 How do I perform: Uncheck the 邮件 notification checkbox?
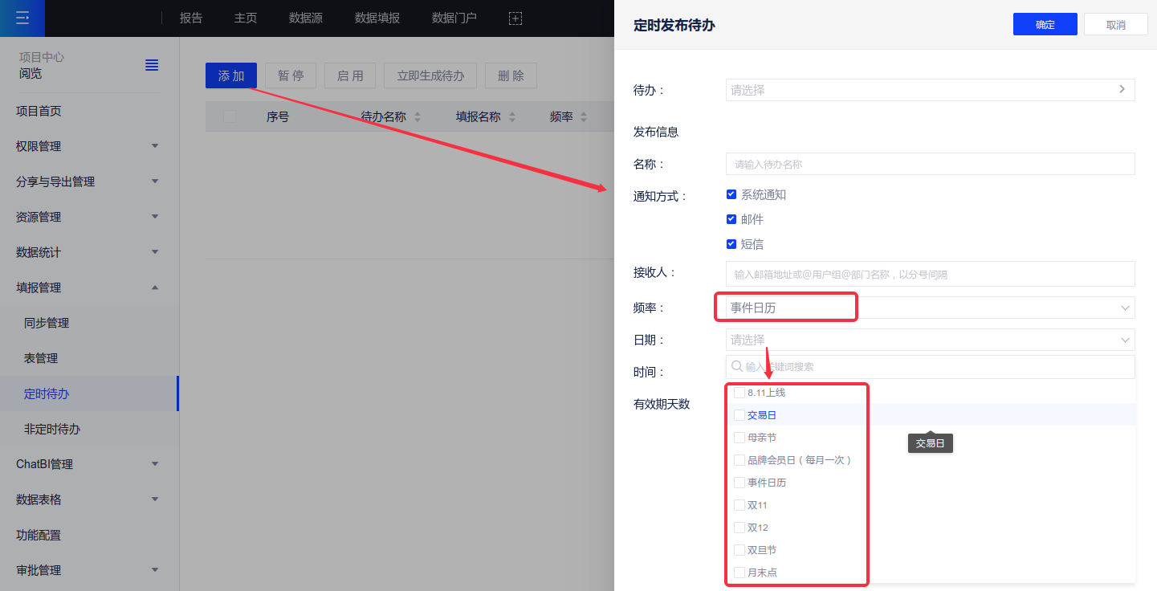(x=731, y=219)
